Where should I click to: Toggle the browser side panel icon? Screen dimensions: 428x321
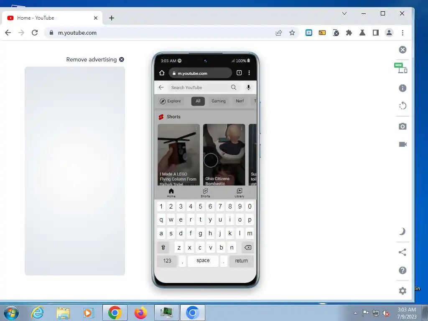[x=376, y=33]
